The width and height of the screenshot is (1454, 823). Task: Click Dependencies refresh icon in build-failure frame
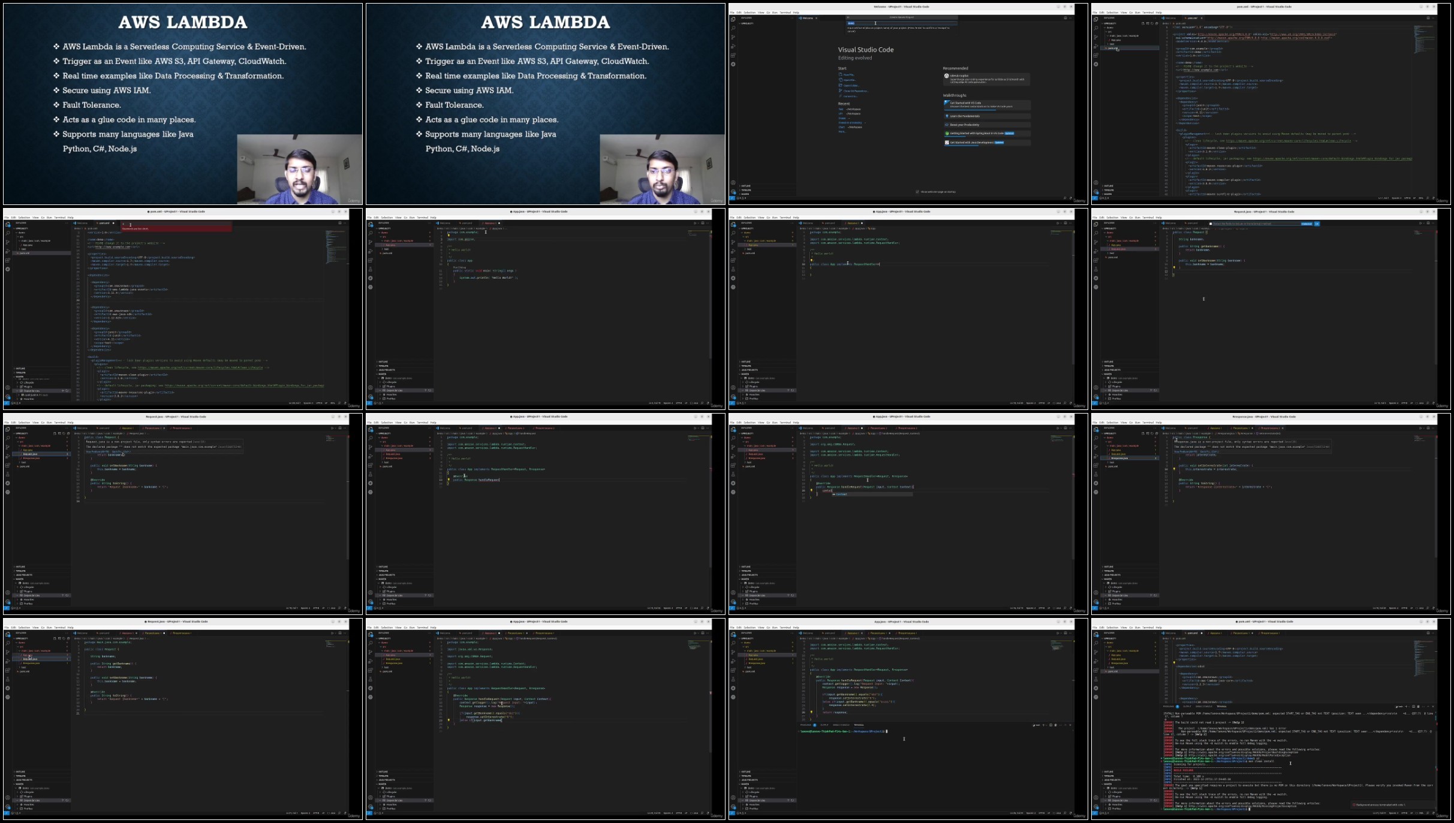click(1155, 800)
